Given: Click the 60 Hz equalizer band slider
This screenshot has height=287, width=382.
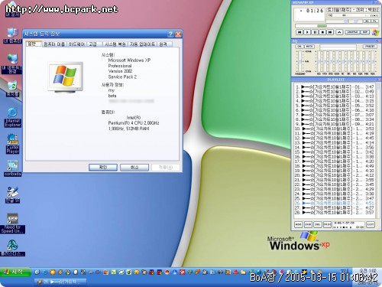Looking at the screenshot, I should click(319, 61).
